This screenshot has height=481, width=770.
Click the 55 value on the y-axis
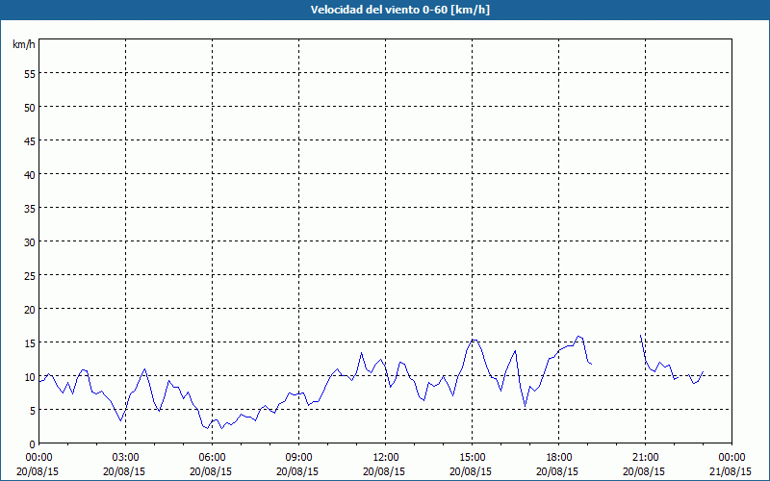click(x=30, y=74)
